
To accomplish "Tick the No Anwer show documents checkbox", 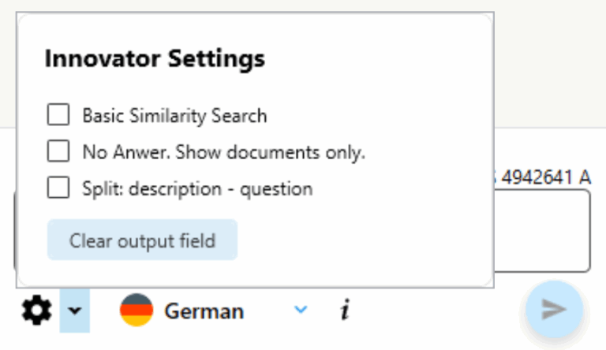I will click(x=58, y=152).
